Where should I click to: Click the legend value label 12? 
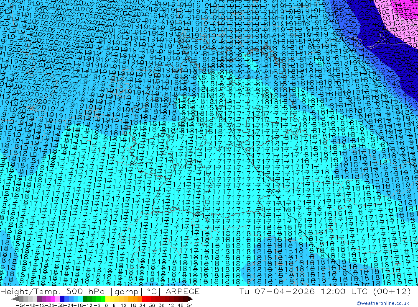(x=123, y=305)
